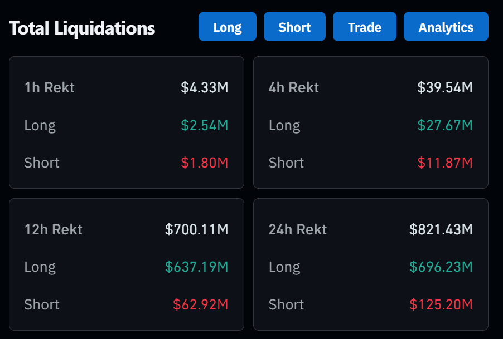Image resolution: width=503 pixels, height=339 pixels.
Task: Select the 4h Long value $27.67M
Action: coord(445,125)
